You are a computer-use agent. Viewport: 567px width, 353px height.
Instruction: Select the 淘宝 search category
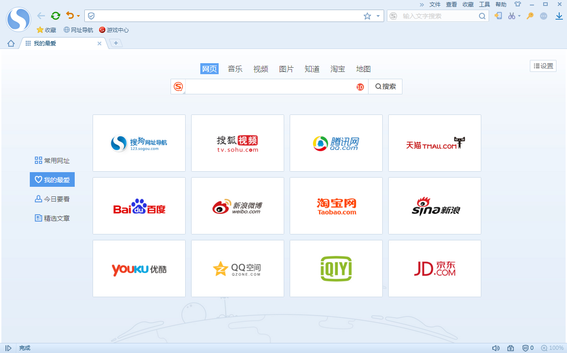[338, 69]
